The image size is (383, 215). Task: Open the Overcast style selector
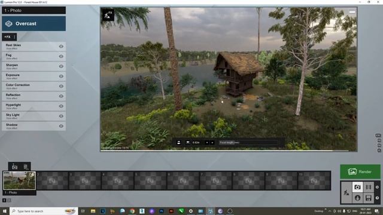pos(34,24)
